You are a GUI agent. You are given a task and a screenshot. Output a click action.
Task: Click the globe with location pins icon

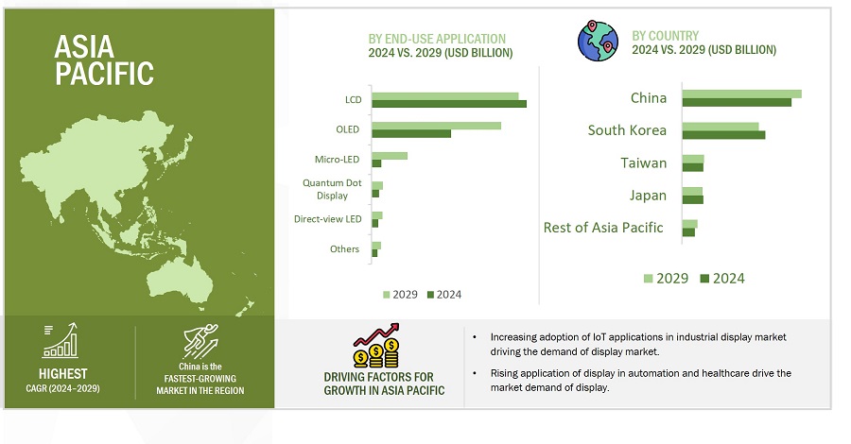pyautogui.click(x=599, y=40)
